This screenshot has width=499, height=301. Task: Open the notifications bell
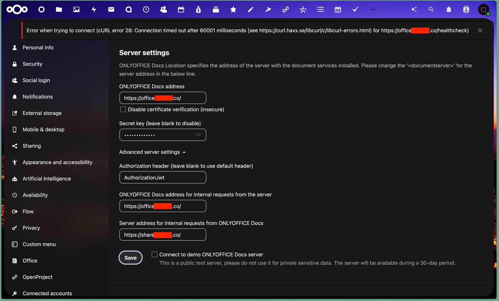(x=449, y=10)
